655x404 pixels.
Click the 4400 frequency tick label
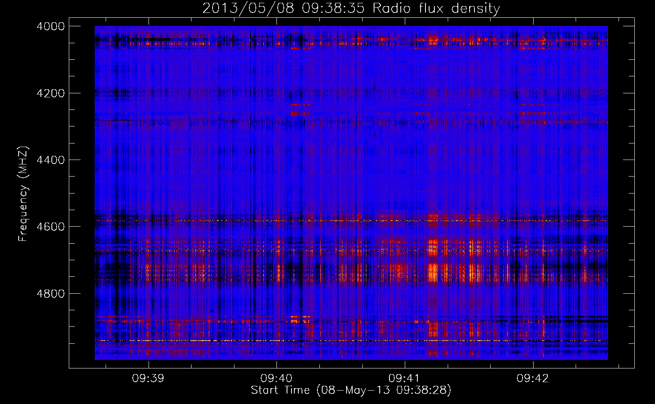tap(51, 160)
